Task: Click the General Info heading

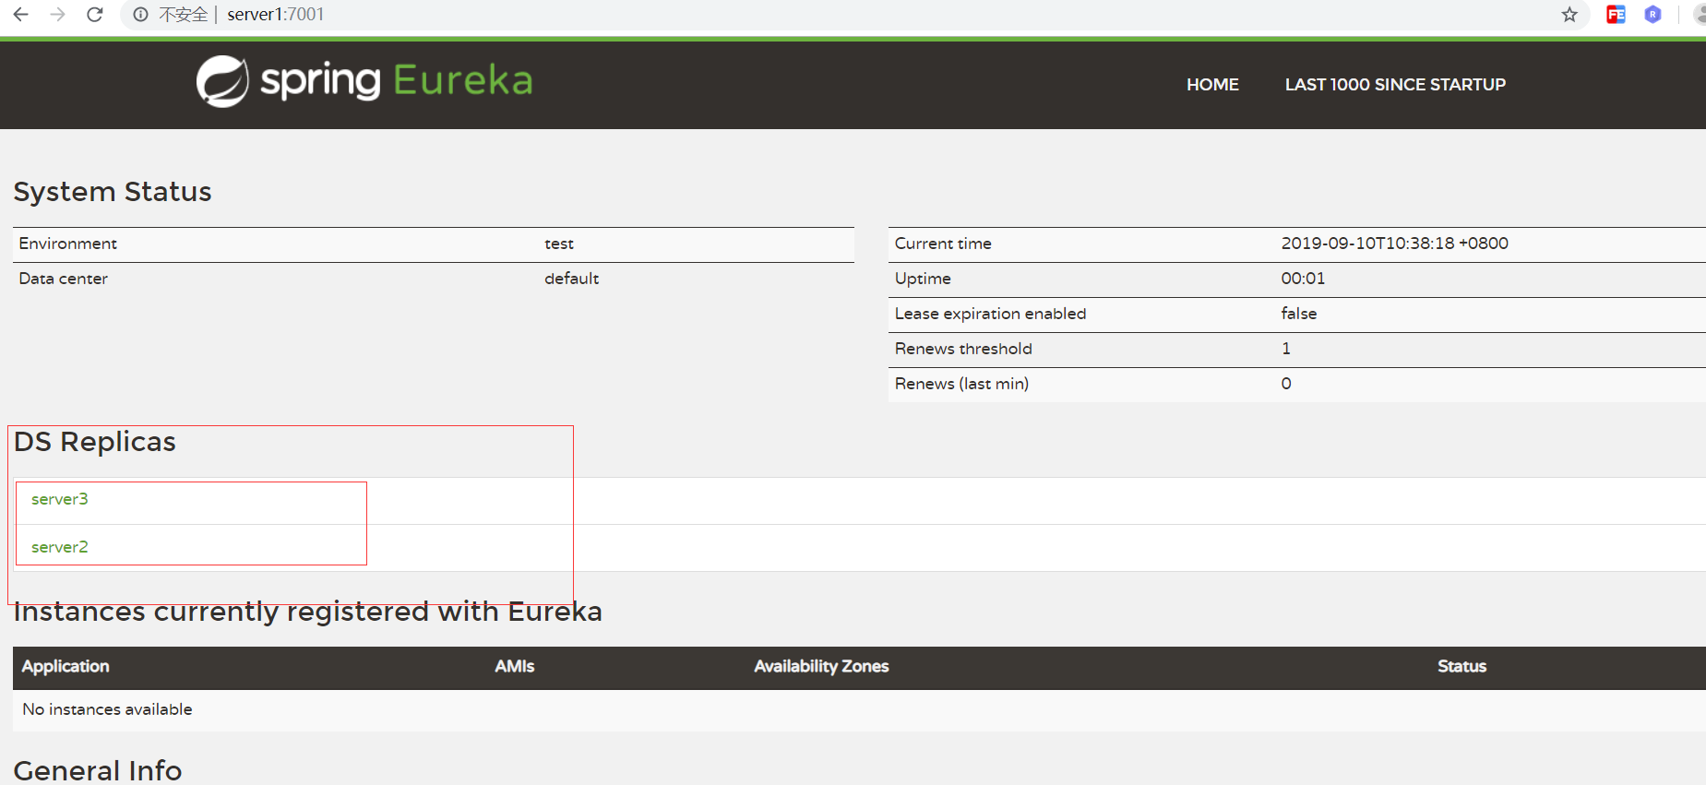Action: click(98, 770)
